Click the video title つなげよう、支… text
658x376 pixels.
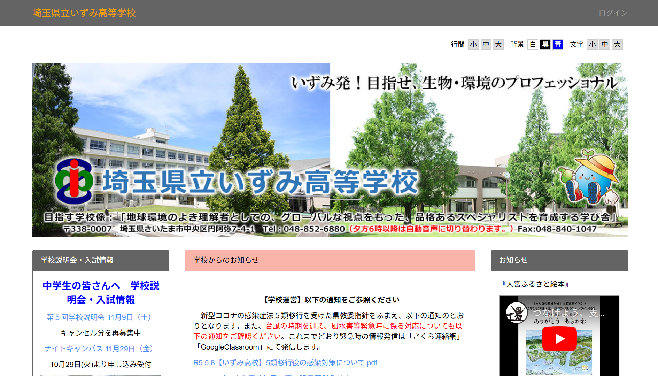pyautogui.click(x=568, y=313)
